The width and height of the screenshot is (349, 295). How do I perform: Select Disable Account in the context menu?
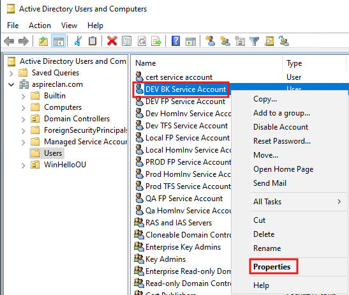[x=281, y=127]
